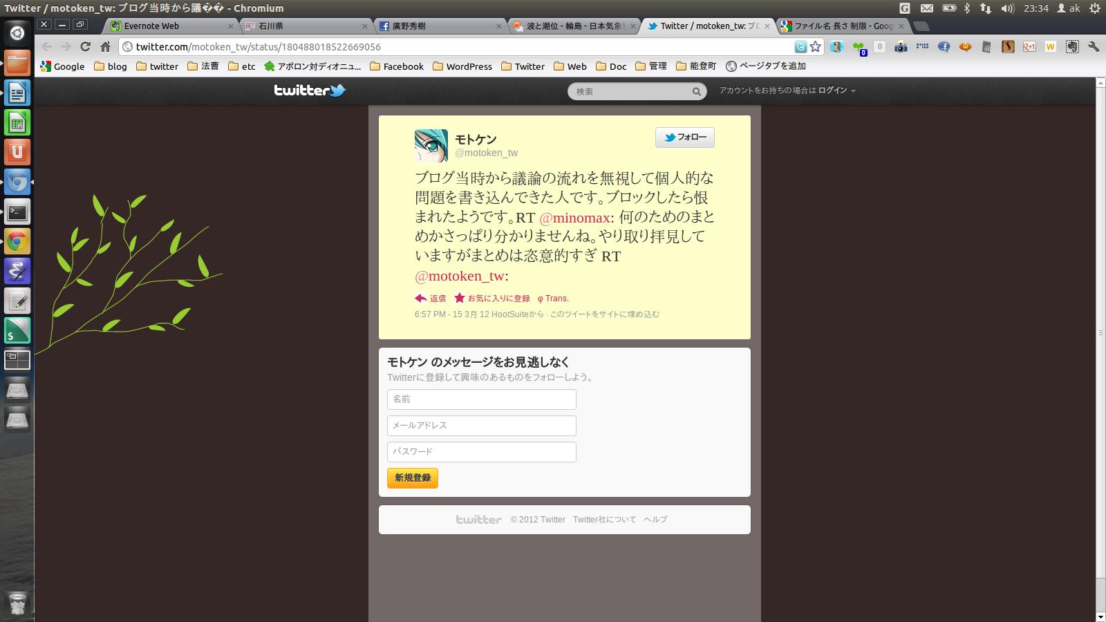
Task: Open the @motoken_tw mention in tweet text
Action: (460, 276)
